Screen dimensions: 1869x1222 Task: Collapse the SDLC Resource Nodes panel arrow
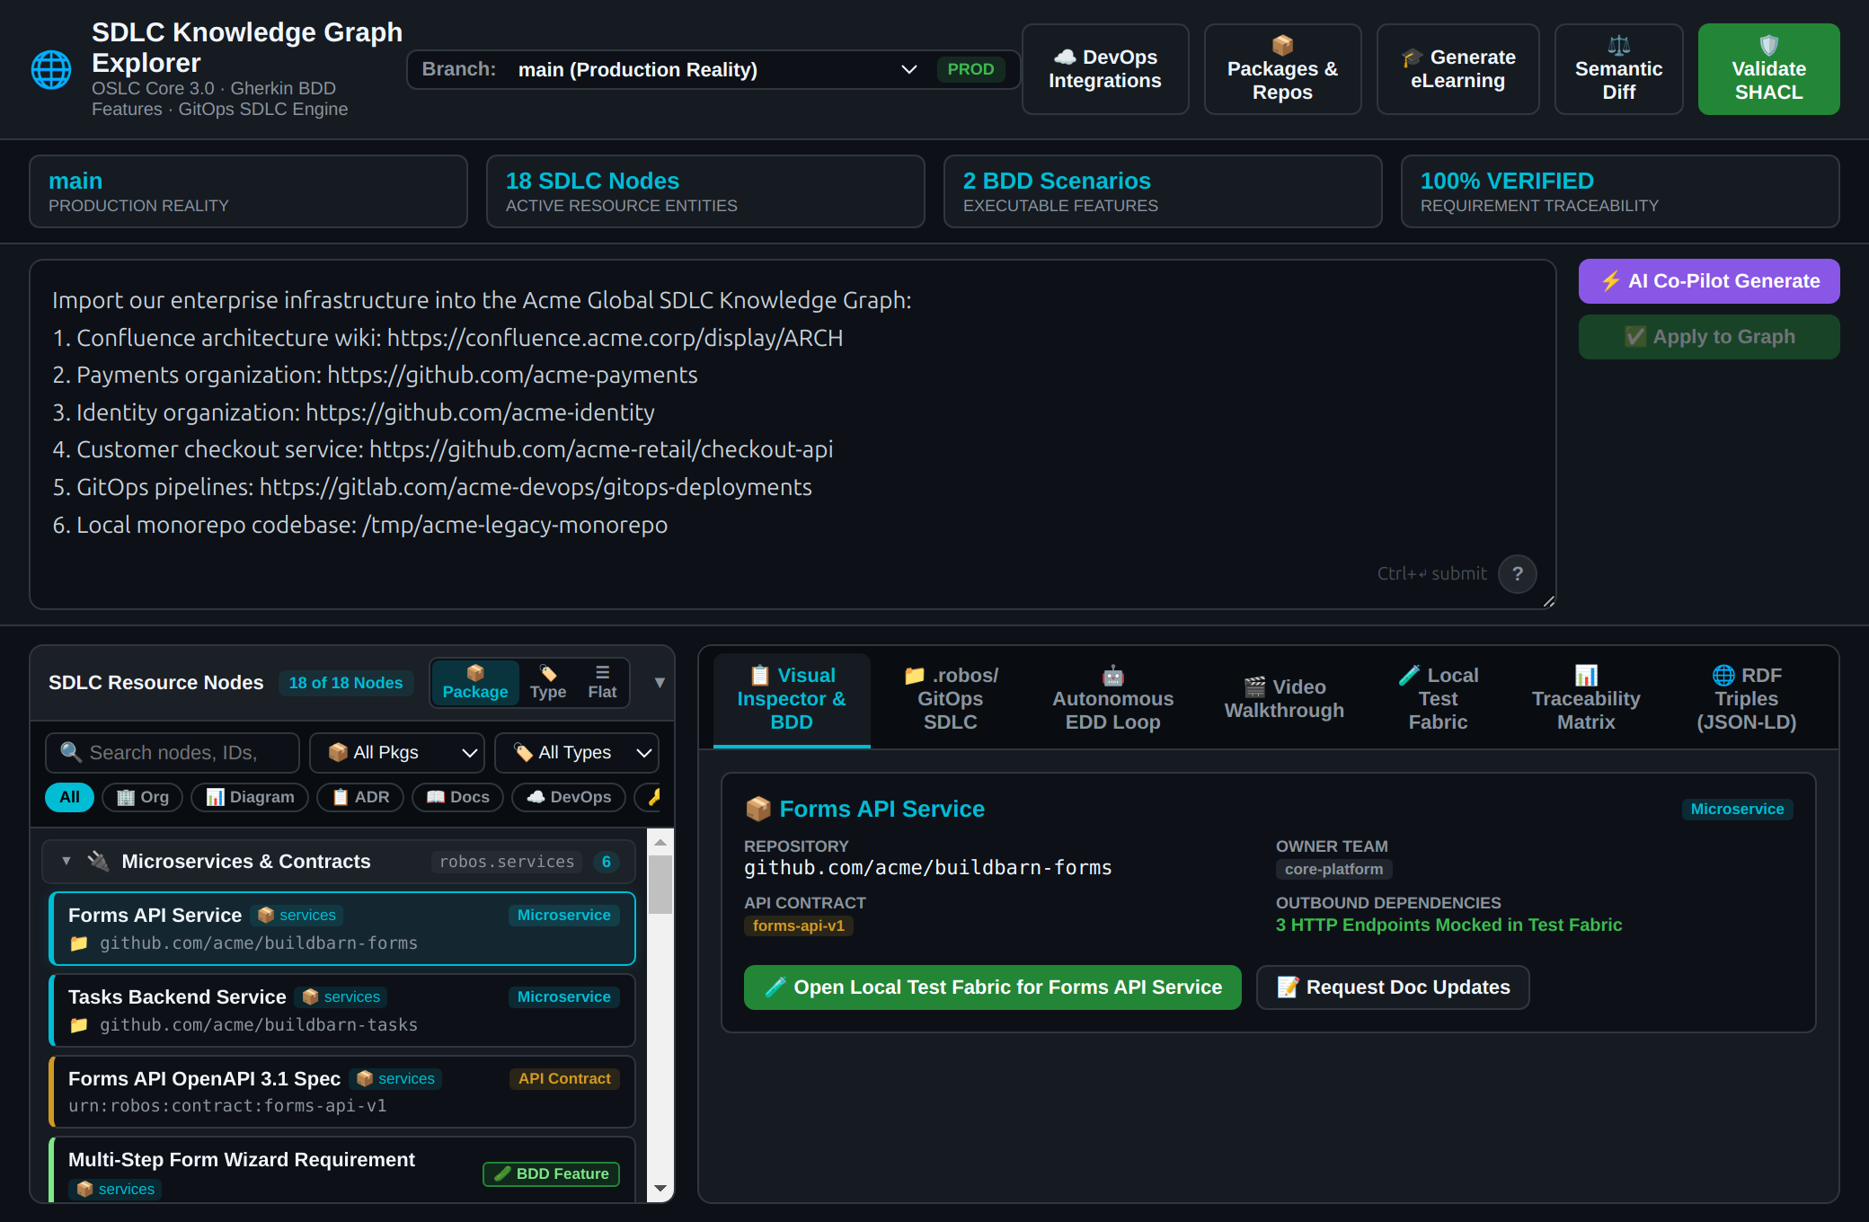pyautogui.click(x=660, y=683)
